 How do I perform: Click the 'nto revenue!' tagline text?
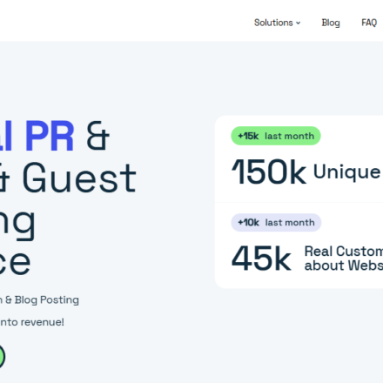[x=32, y=322]
